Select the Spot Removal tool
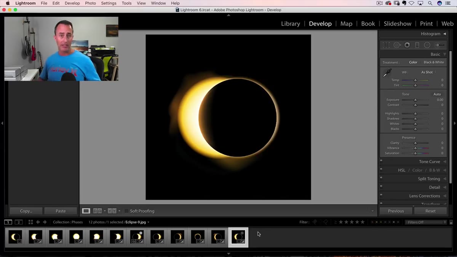This screenshot has height=257, width=457. click(x=397, y=45)
